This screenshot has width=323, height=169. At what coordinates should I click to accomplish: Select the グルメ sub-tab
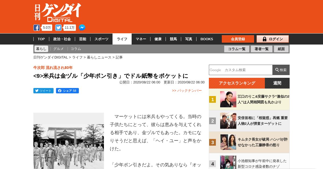(58, 49)
